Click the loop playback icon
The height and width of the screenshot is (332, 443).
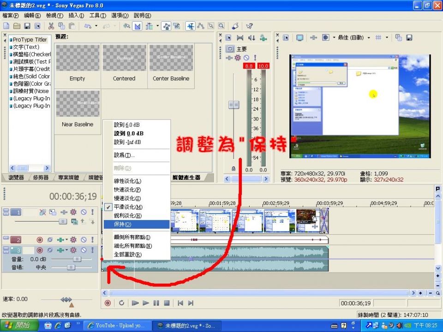121,303
